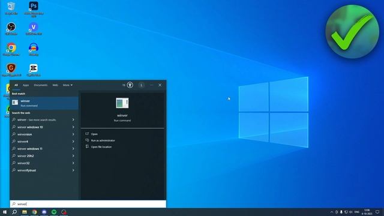Expand 'winver windows 11' suggestion arrow

pos(73,149)
